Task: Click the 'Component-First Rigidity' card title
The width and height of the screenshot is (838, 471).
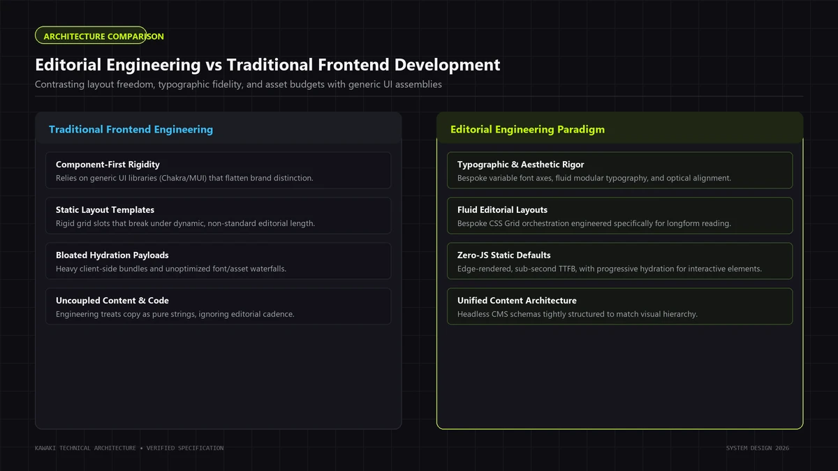Action: click(x=108, y=165)
